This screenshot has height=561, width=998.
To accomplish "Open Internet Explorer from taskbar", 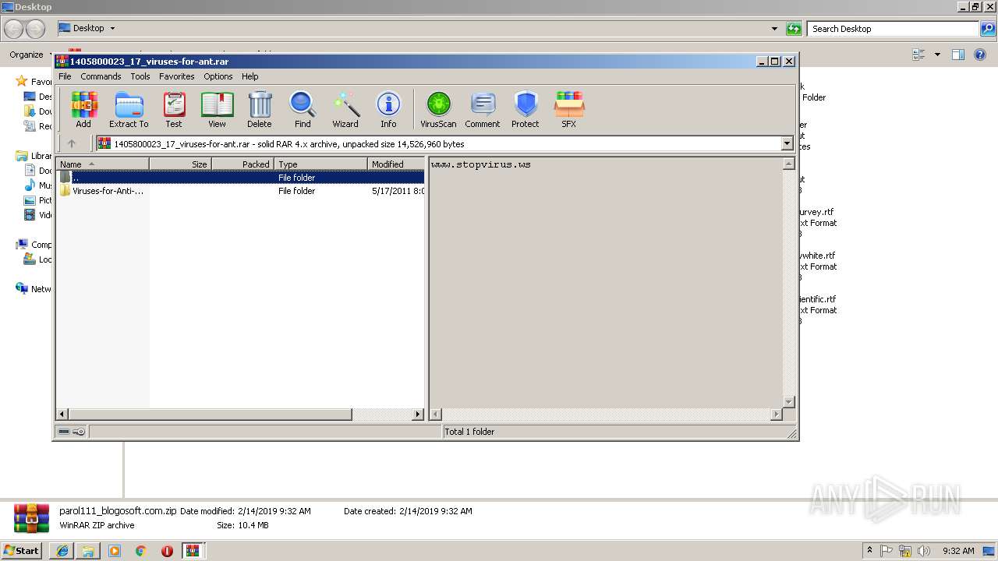I will (x=62, y=551).
